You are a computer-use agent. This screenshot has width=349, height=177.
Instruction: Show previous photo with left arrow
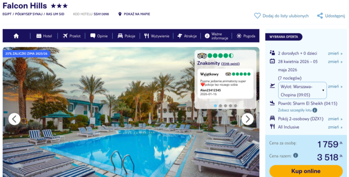[x=14, y=119]
